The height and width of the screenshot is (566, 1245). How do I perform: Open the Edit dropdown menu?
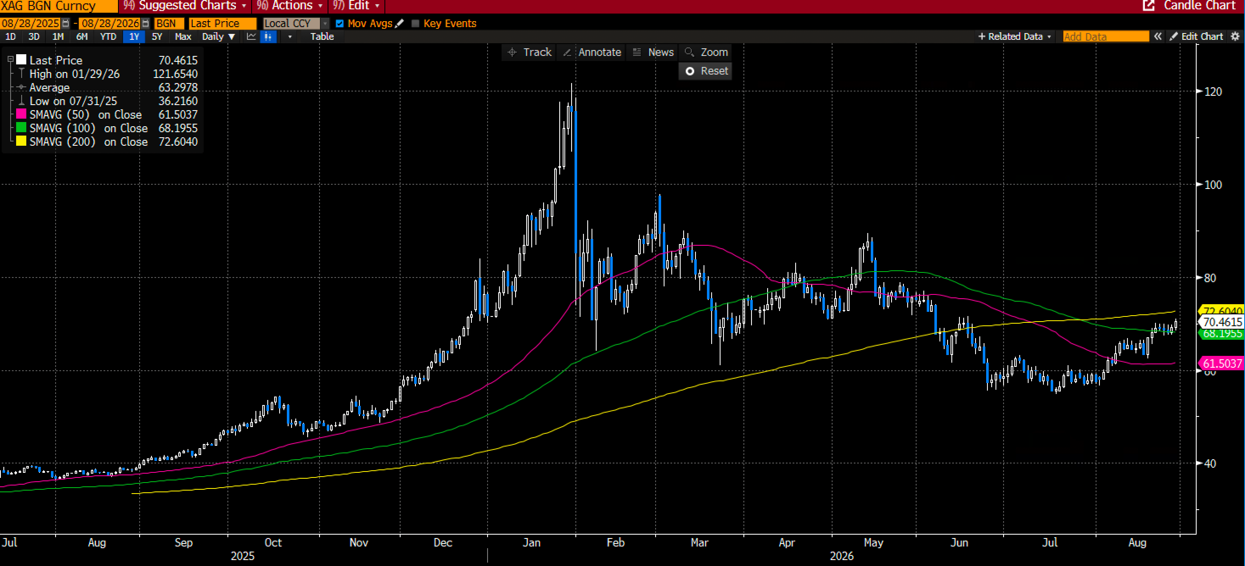[356, 6]
